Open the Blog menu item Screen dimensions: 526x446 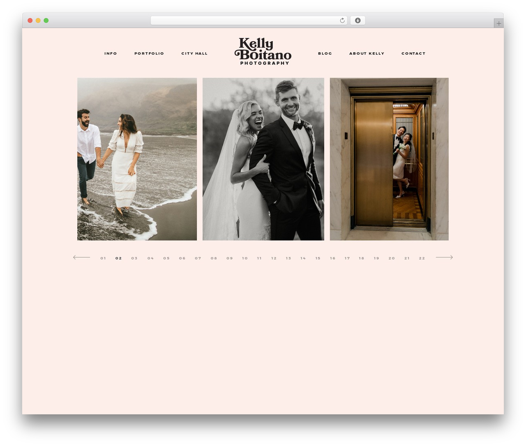click(x=325, y=53)
